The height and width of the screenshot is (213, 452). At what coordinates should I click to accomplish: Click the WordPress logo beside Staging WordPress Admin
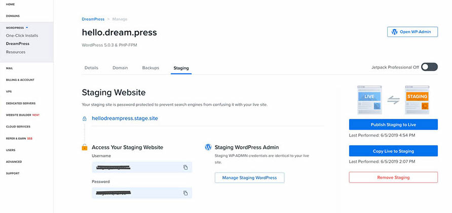coord(208,147)
